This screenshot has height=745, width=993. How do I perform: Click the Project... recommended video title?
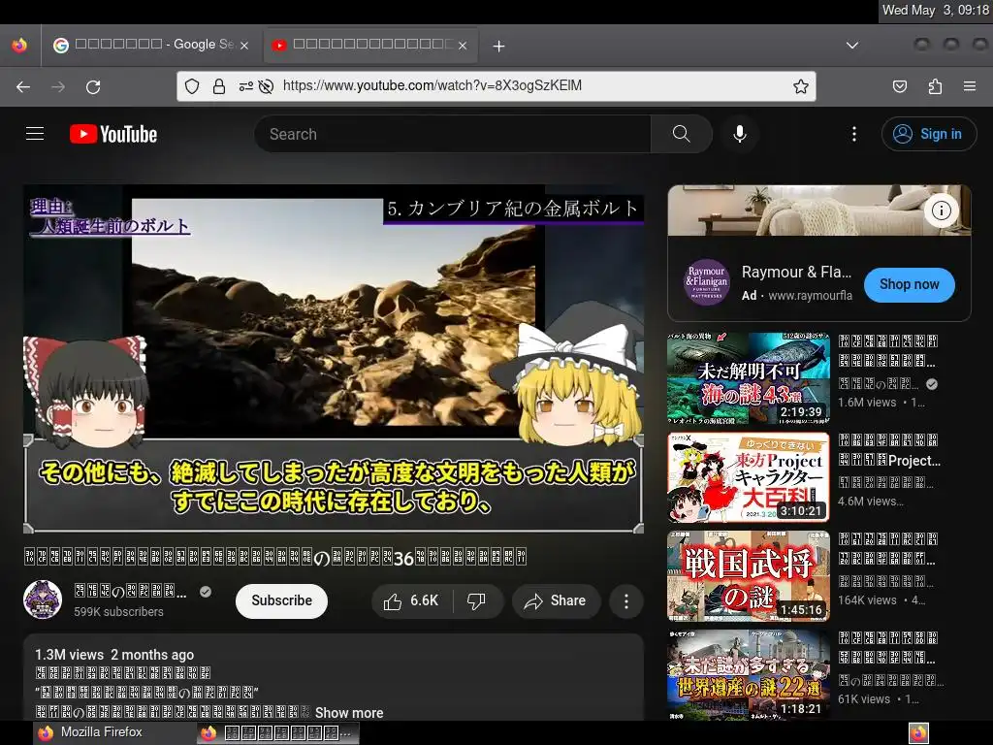tap(890, 450)
